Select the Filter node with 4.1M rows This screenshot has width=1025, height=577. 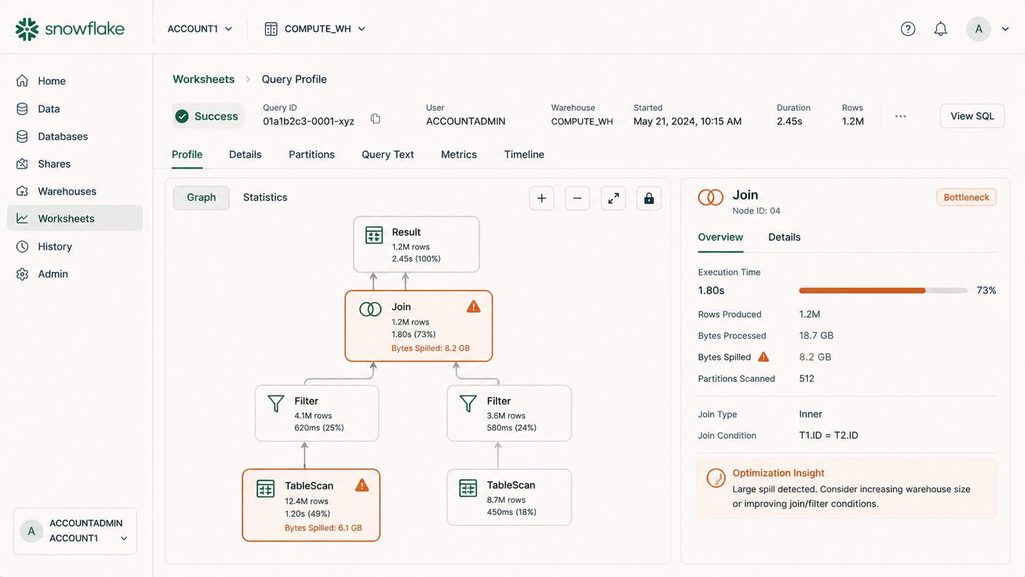[317, 413]
